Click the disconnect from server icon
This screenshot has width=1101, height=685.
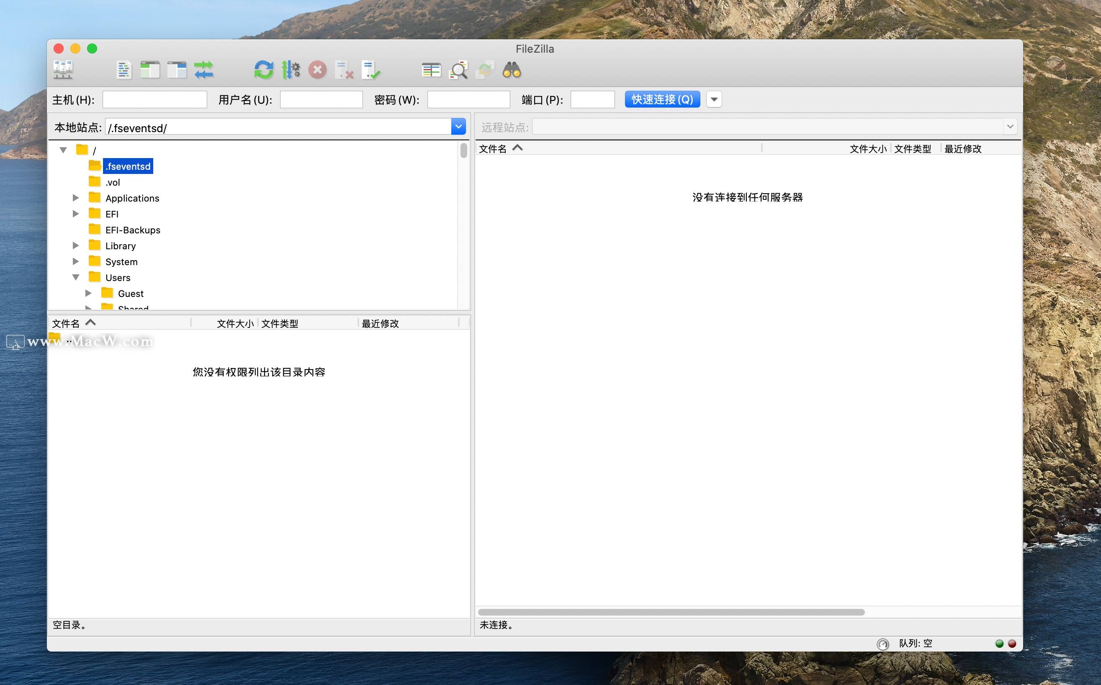tap(344, 70)
